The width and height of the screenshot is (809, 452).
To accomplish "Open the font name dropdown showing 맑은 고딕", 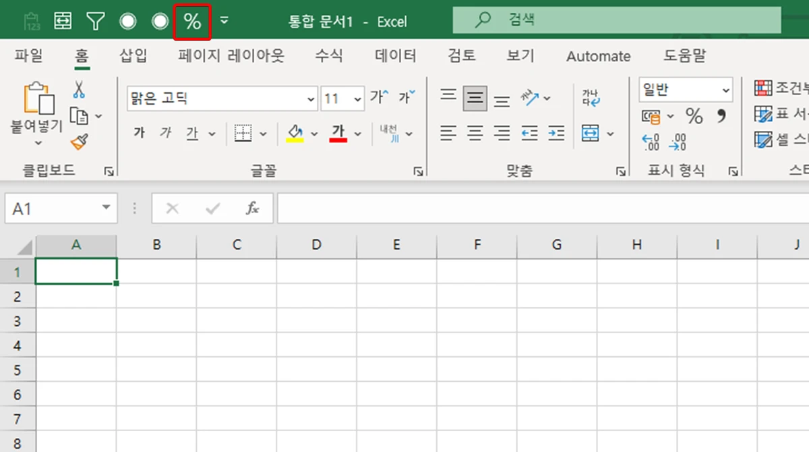I will coord(221,98).
